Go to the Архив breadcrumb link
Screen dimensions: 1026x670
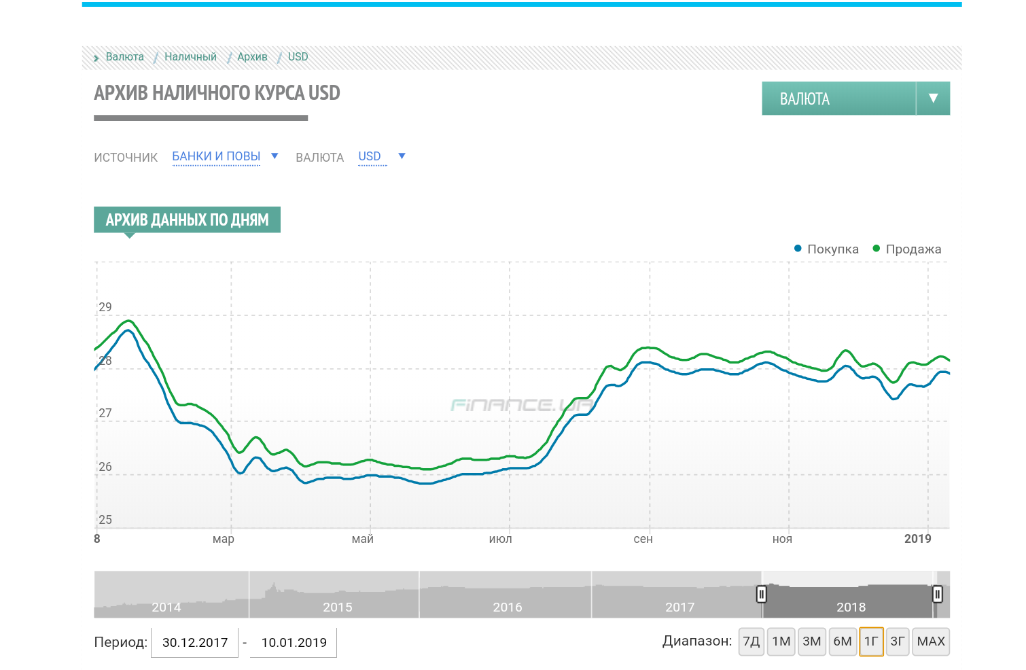pyautogui.click(x=252, y=57)
